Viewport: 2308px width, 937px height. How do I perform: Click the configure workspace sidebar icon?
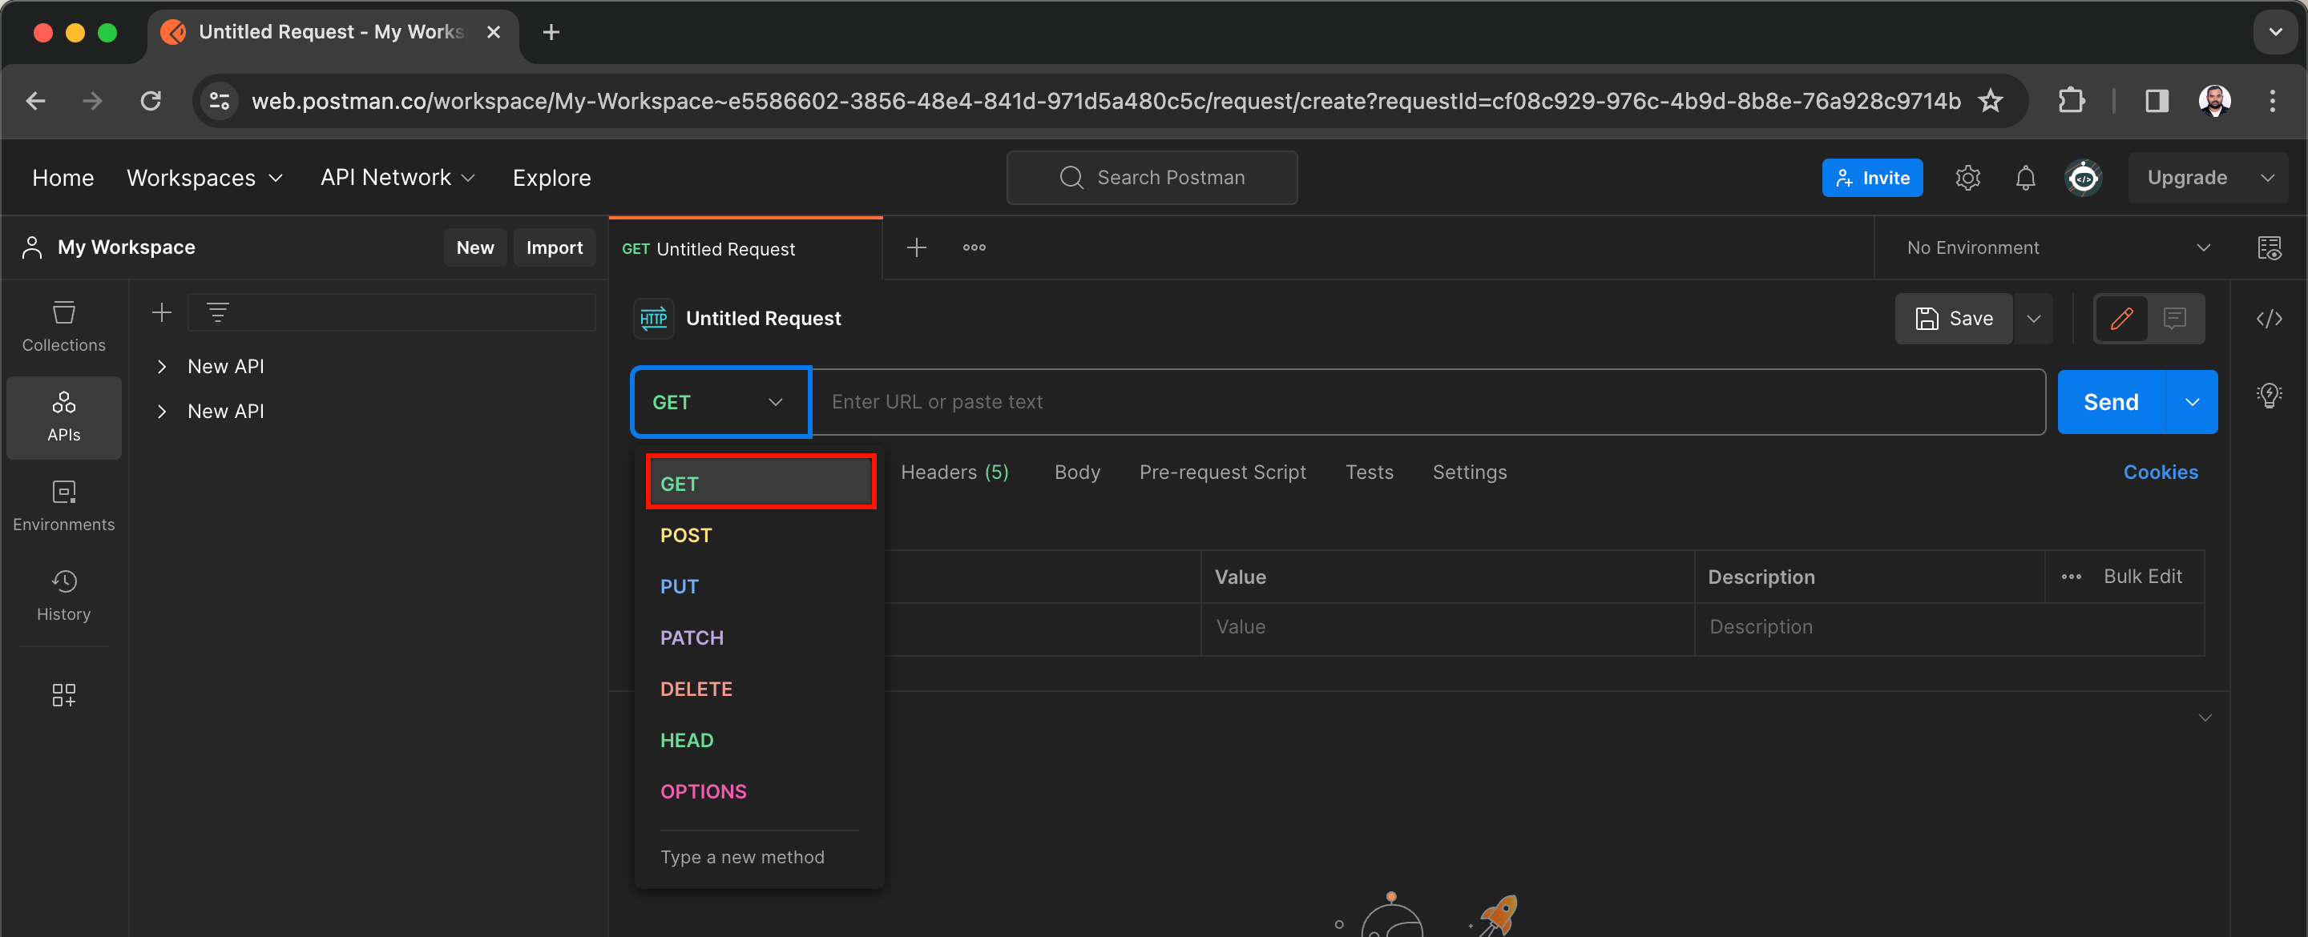click(63, 694)
